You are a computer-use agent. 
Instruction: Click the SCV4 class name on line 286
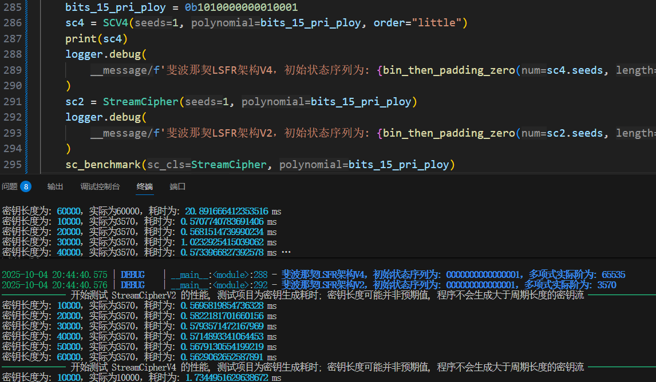[115, 23]
